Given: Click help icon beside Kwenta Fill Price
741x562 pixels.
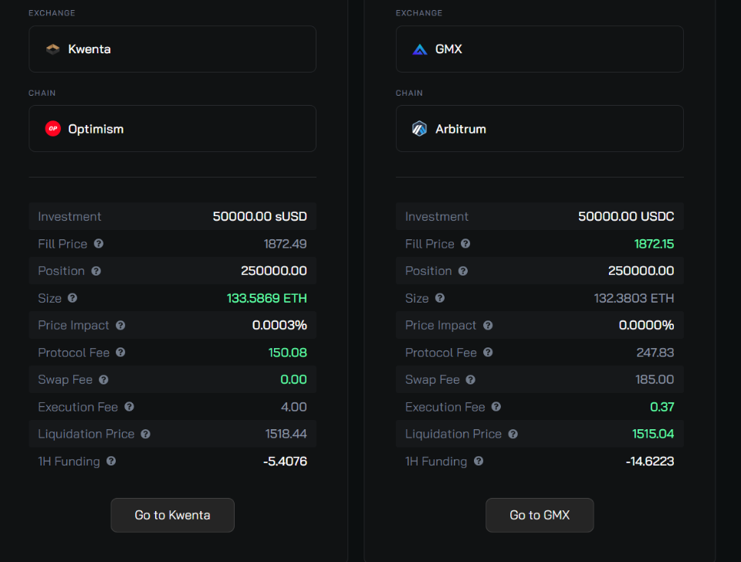Looking at the screenshot, I should (98, 243).
